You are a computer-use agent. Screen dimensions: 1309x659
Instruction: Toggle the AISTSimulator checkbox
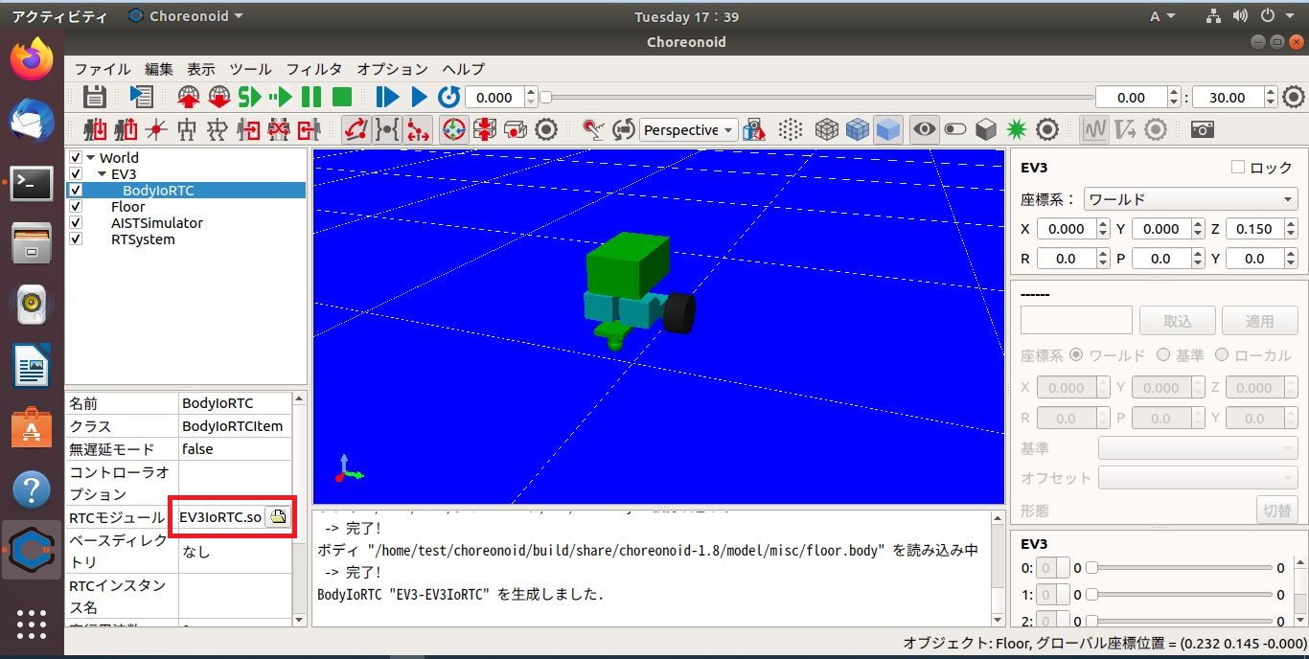coord(76,223)
